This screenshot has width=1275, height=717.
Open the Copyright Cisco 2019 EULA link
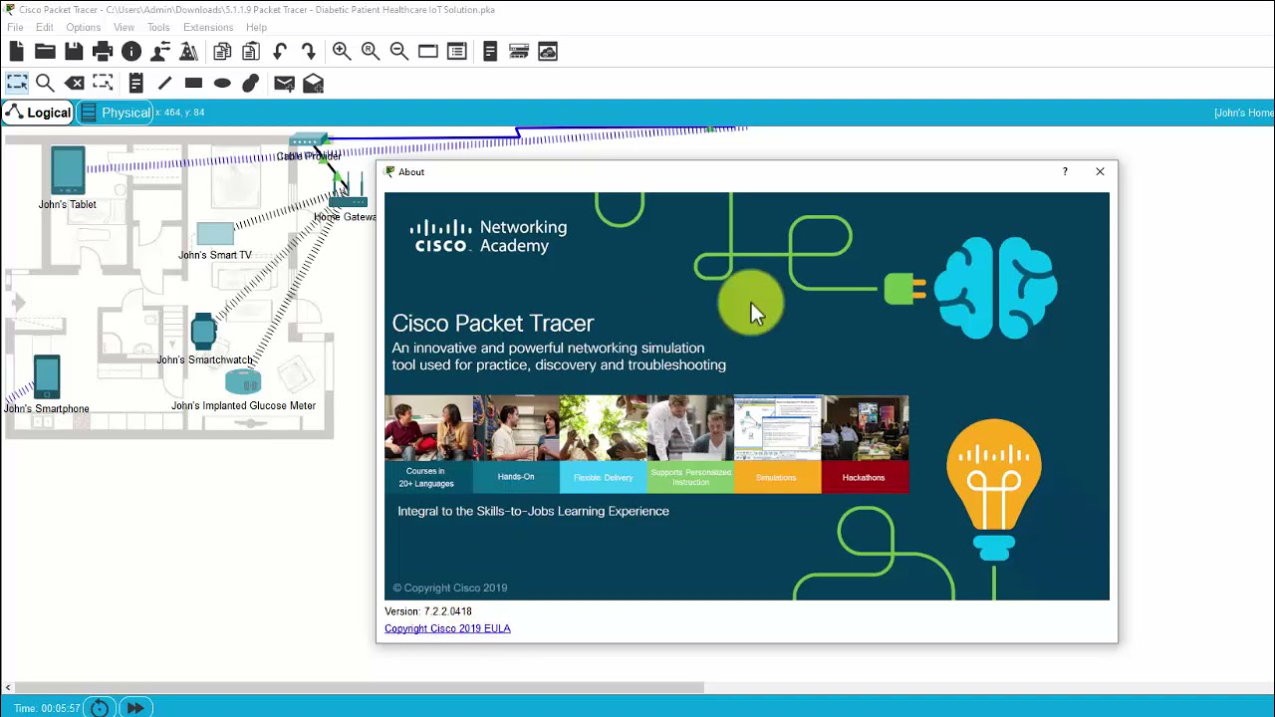tap(447, 628)
